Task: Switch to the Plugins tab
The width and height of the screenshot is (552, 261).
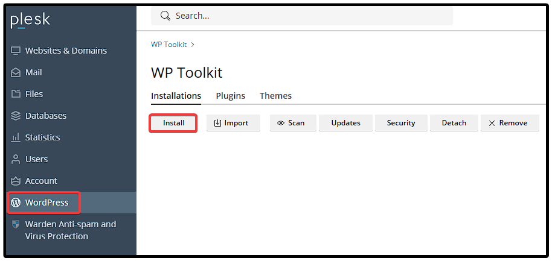Action: tap(231, 96)
